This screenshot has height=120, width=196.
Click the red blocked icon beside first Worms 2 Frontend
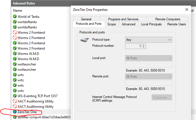click(x=15, y=33)
